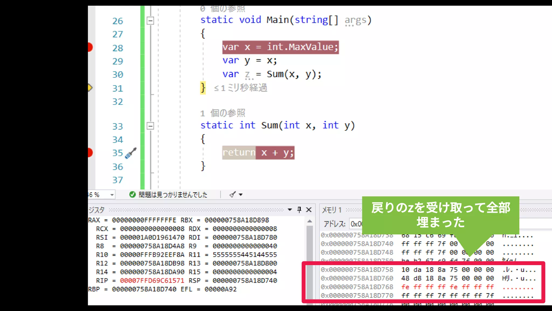The image size is (552, 311).
Task: Click the args parameter in Main
Action: tap(356, 20)
